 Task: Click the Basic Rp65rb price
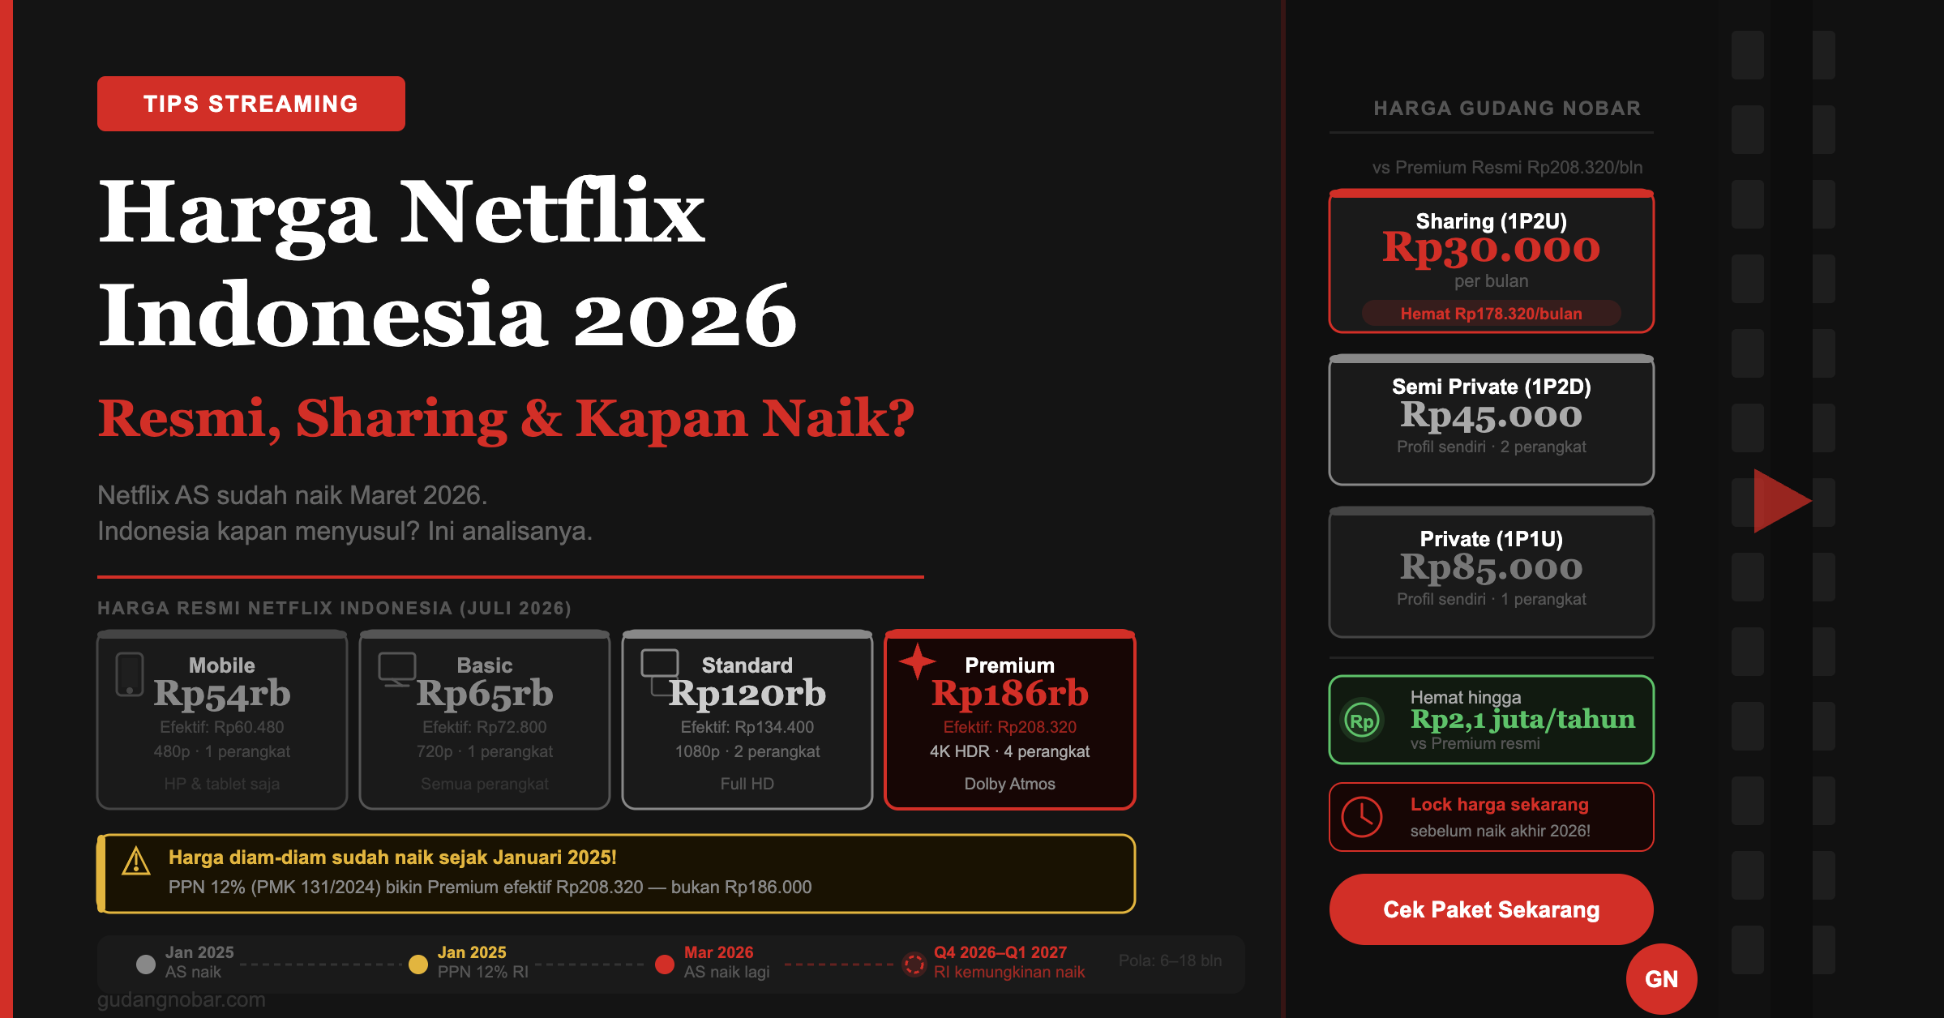point(485,693)
